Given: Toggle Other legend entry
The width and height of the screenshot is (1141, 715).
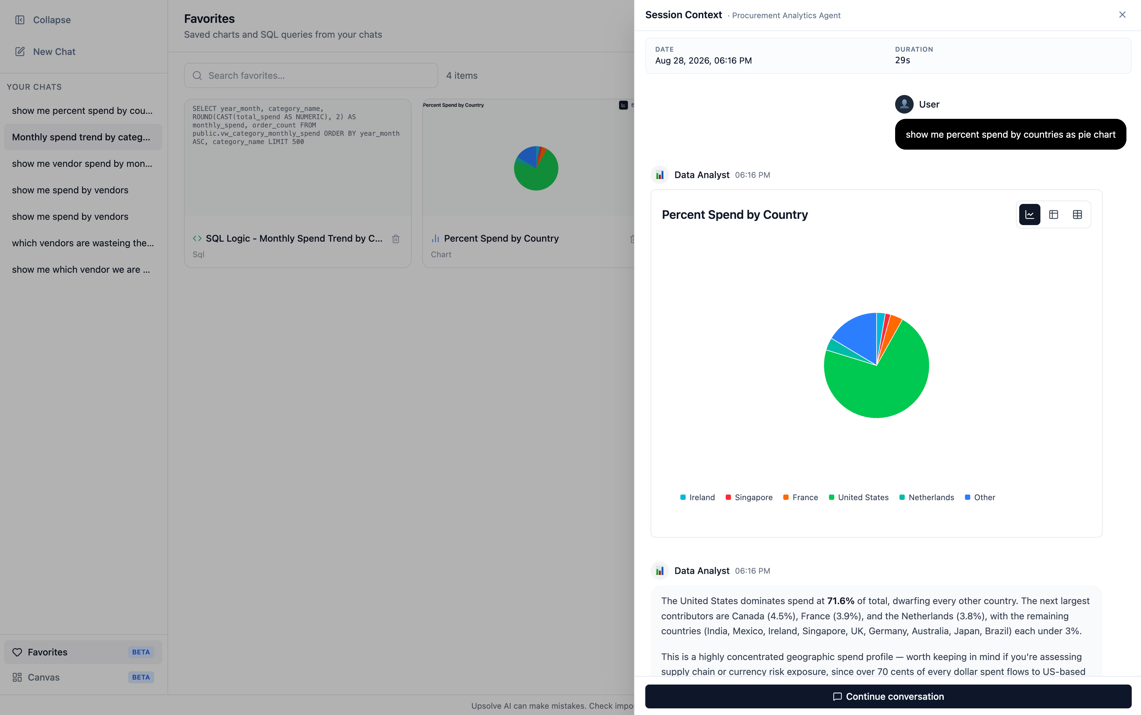Looking at the screenshot, I should coord(980,498).
